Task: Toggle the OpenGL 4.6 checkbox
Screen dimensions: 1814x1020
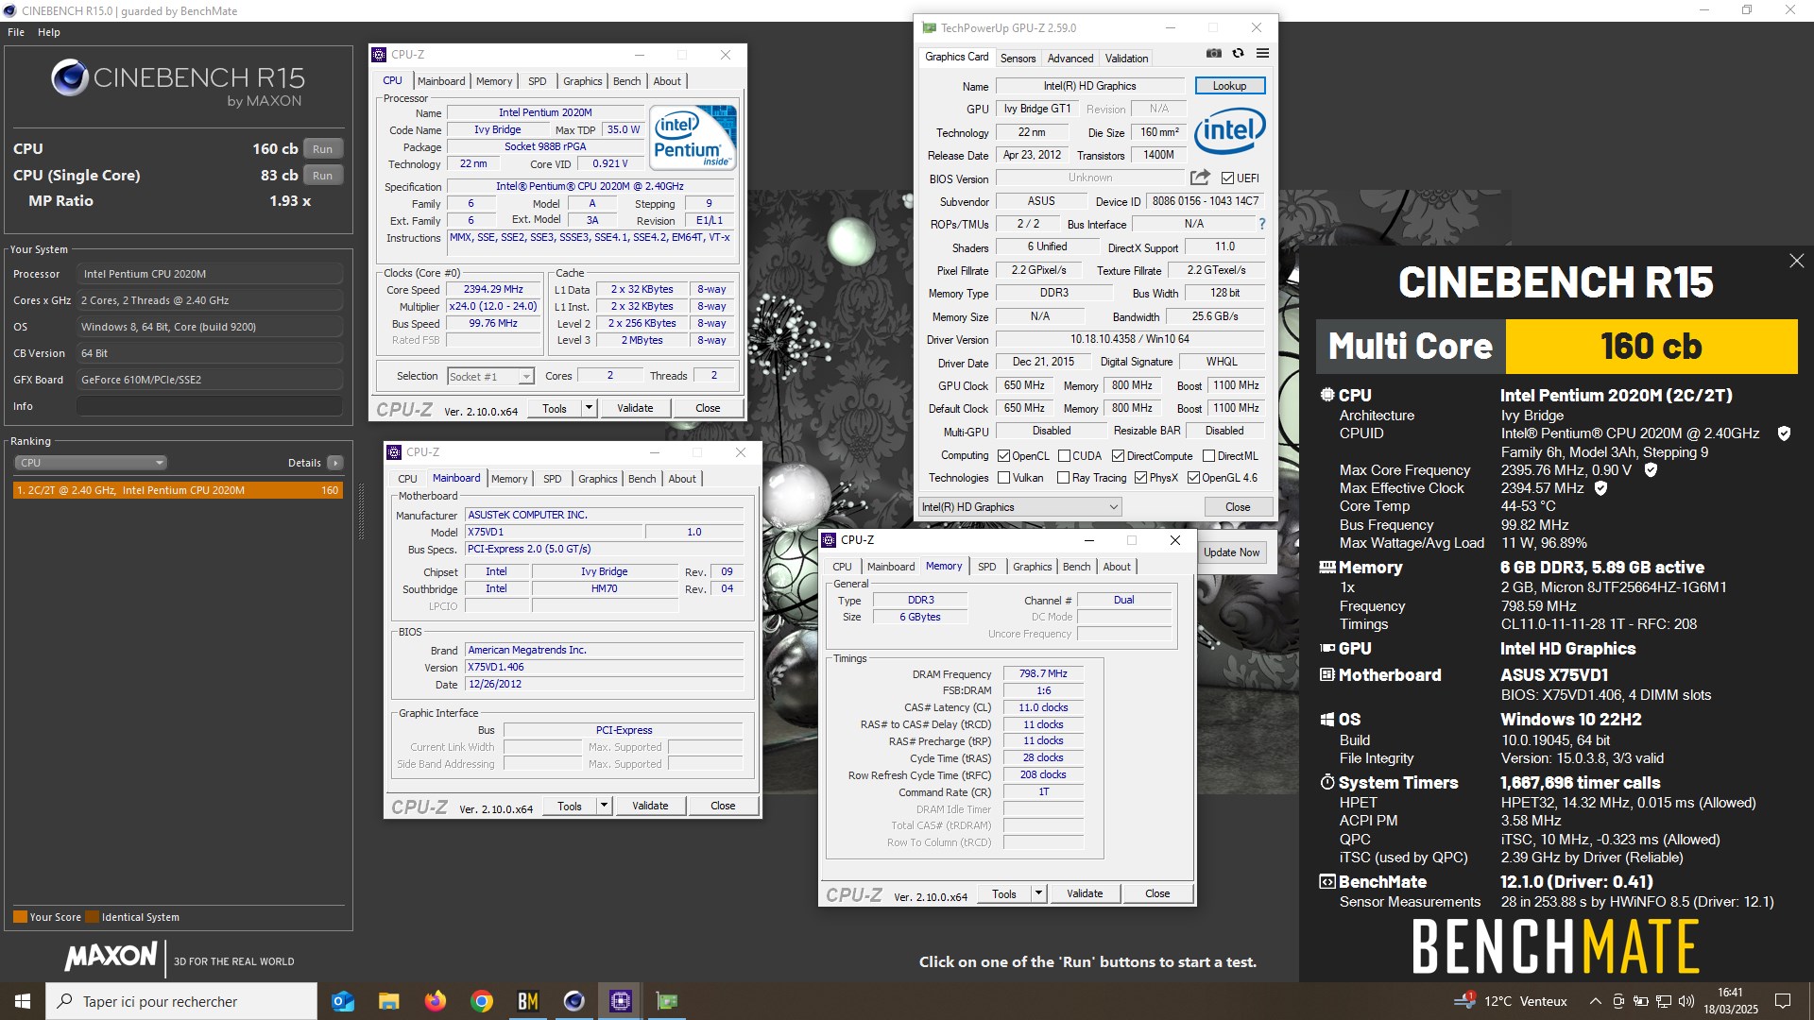Action: (x=1193, y=478)
